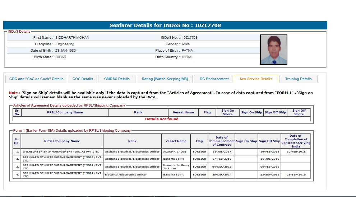The height and width of the screenshot is (197, 356).
Task: Click the Seafarer Details page header bar
Action: click(x=165, y=25)
